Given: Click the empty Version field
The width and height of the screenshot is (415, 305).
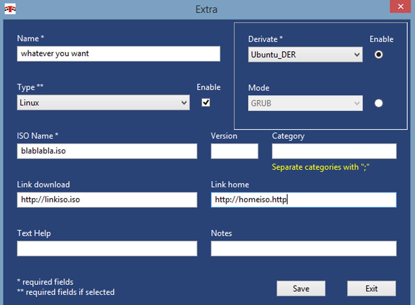Looking at the screenshot, I should 234,151.
